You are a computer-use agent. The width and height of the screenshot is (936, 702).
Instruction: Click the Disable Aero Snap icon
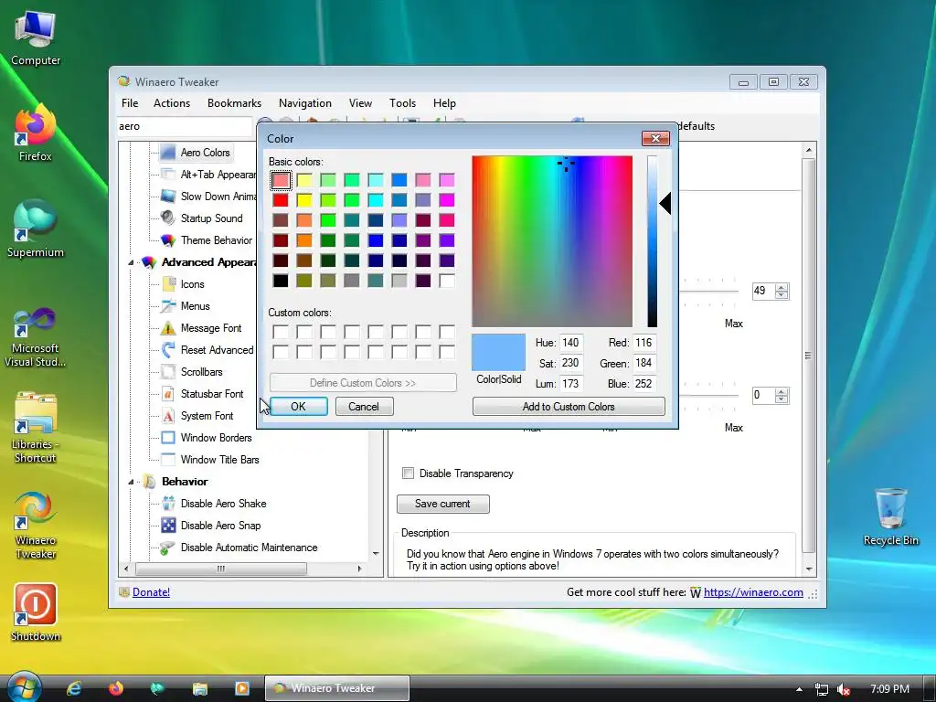tap(168, 526)
